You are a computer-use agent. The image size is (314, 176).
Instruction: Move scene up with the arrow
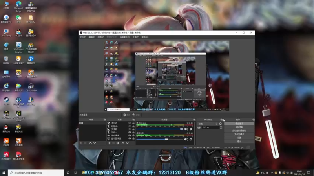90,143
